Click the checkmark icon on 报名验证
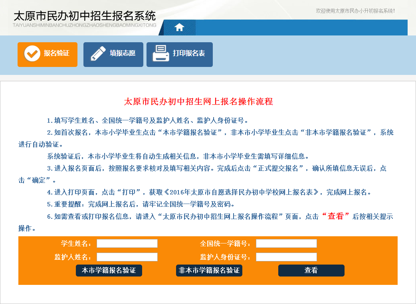This screenshot has height=304, width=416. point(32,54)
